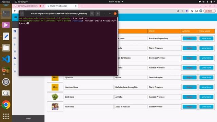Click the best store vegetable thumbnail
This screenshot has height=122, width=217.
coord(55,97)
